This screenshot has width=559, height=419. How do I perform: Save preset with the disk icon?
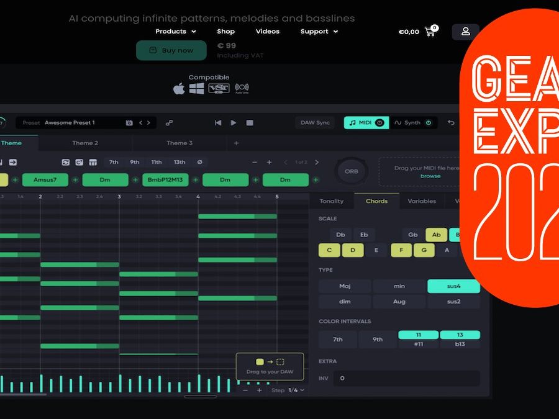(x=129, y=122)
